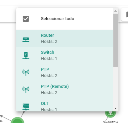Click the scrollbar down arrow
Image resolution: width=128 pixels, height=123 pixels.
pos(115,108)
